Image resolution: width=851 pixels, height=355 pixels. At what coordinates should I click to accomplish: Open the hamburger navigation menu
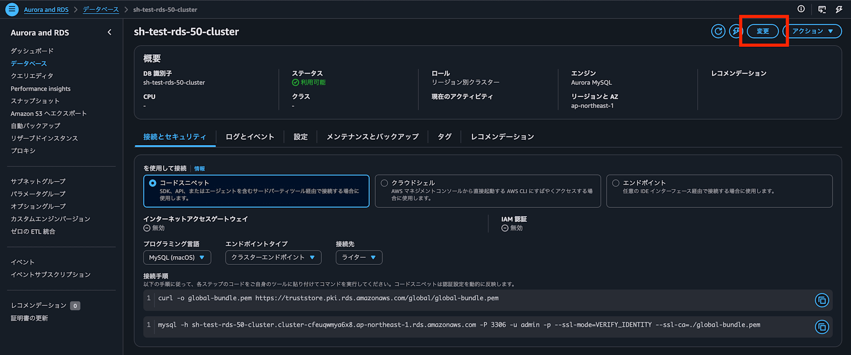(12, 9)
